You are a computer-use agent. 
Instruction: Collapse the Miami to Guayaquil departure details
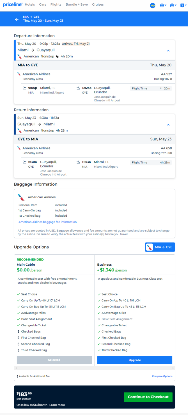click(168, 51)
